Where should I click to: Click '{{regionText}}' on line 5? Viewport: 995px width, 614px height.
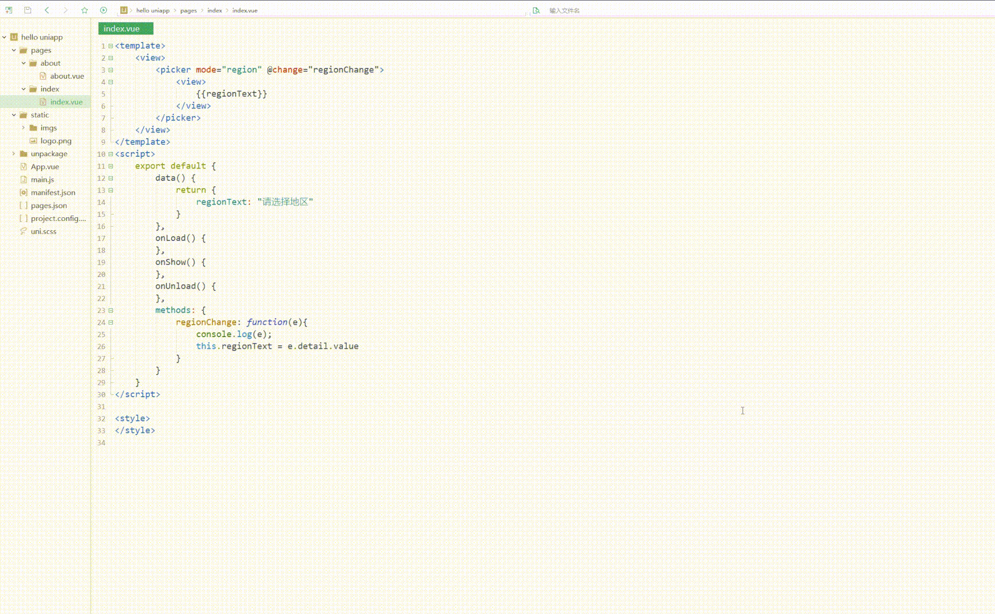coord(232,94)
